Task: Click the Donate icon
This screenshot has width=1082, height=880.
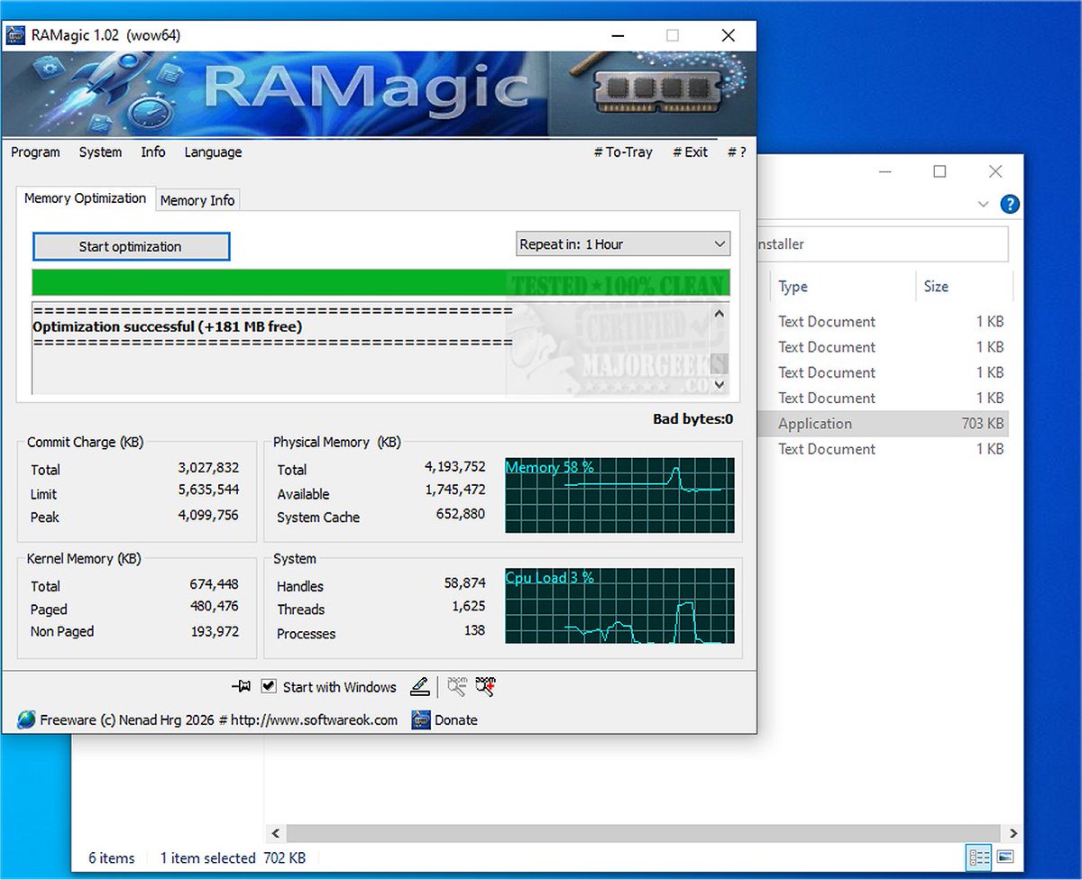Action: coord(421,720)
